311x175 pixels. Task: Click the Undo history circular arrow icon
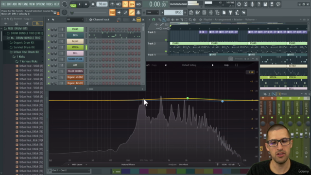pyautogui.click(x=239, y=4)
